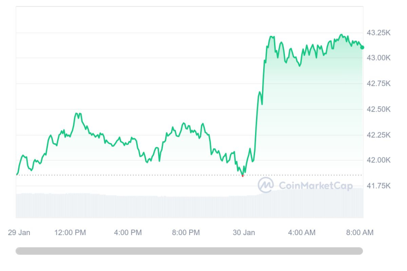
Task: Select the green endpoint dot on the price line
Action: click(362, 47)
